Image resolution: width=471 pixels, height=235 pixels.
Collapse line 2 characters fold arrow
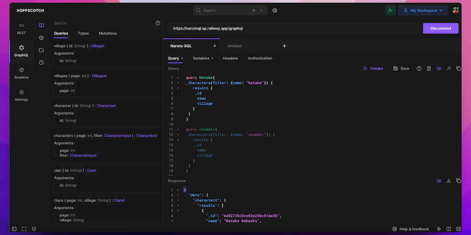178,83
